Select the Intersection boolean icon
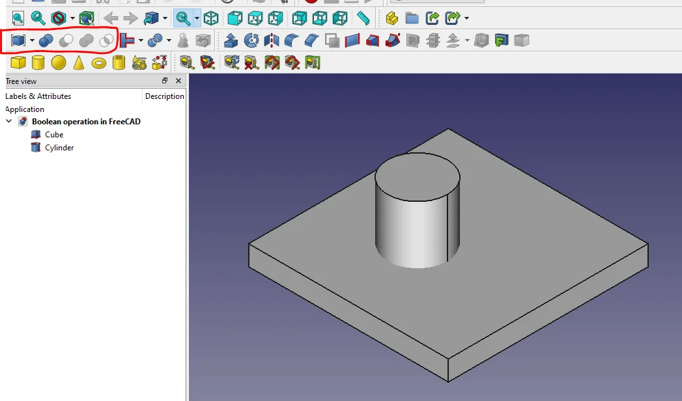Viewport: 682px width, 401px height. click(106, 40)
